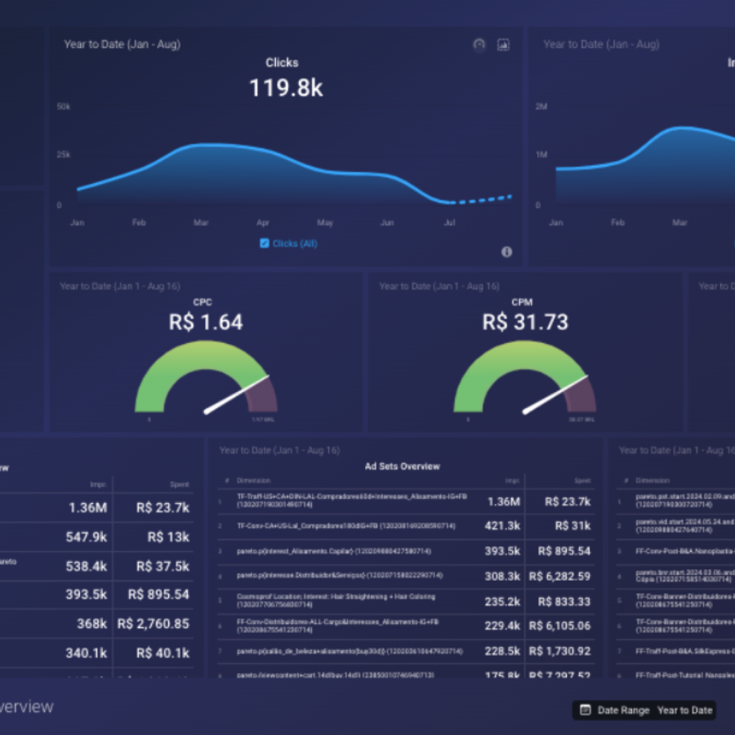Click the Dimension column header in Ad Sets table

(x=254, y=480)
